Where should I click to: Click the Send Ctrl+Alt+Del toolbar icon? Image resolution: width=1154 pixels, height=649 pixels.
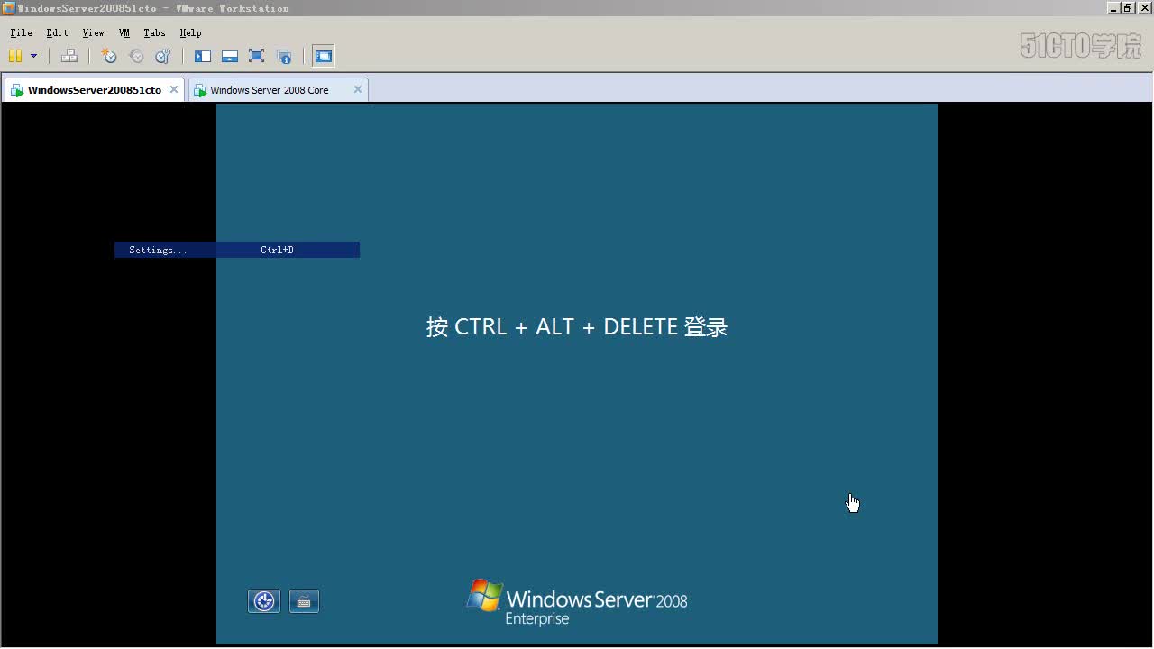pos(69,56)
